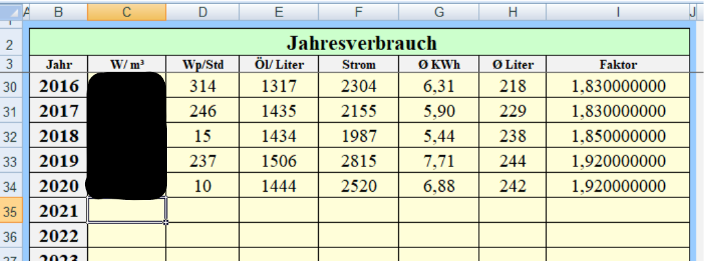704x261 pixels.
Task: Click Ø KWh value 6,88
Action: click(439, 186)
